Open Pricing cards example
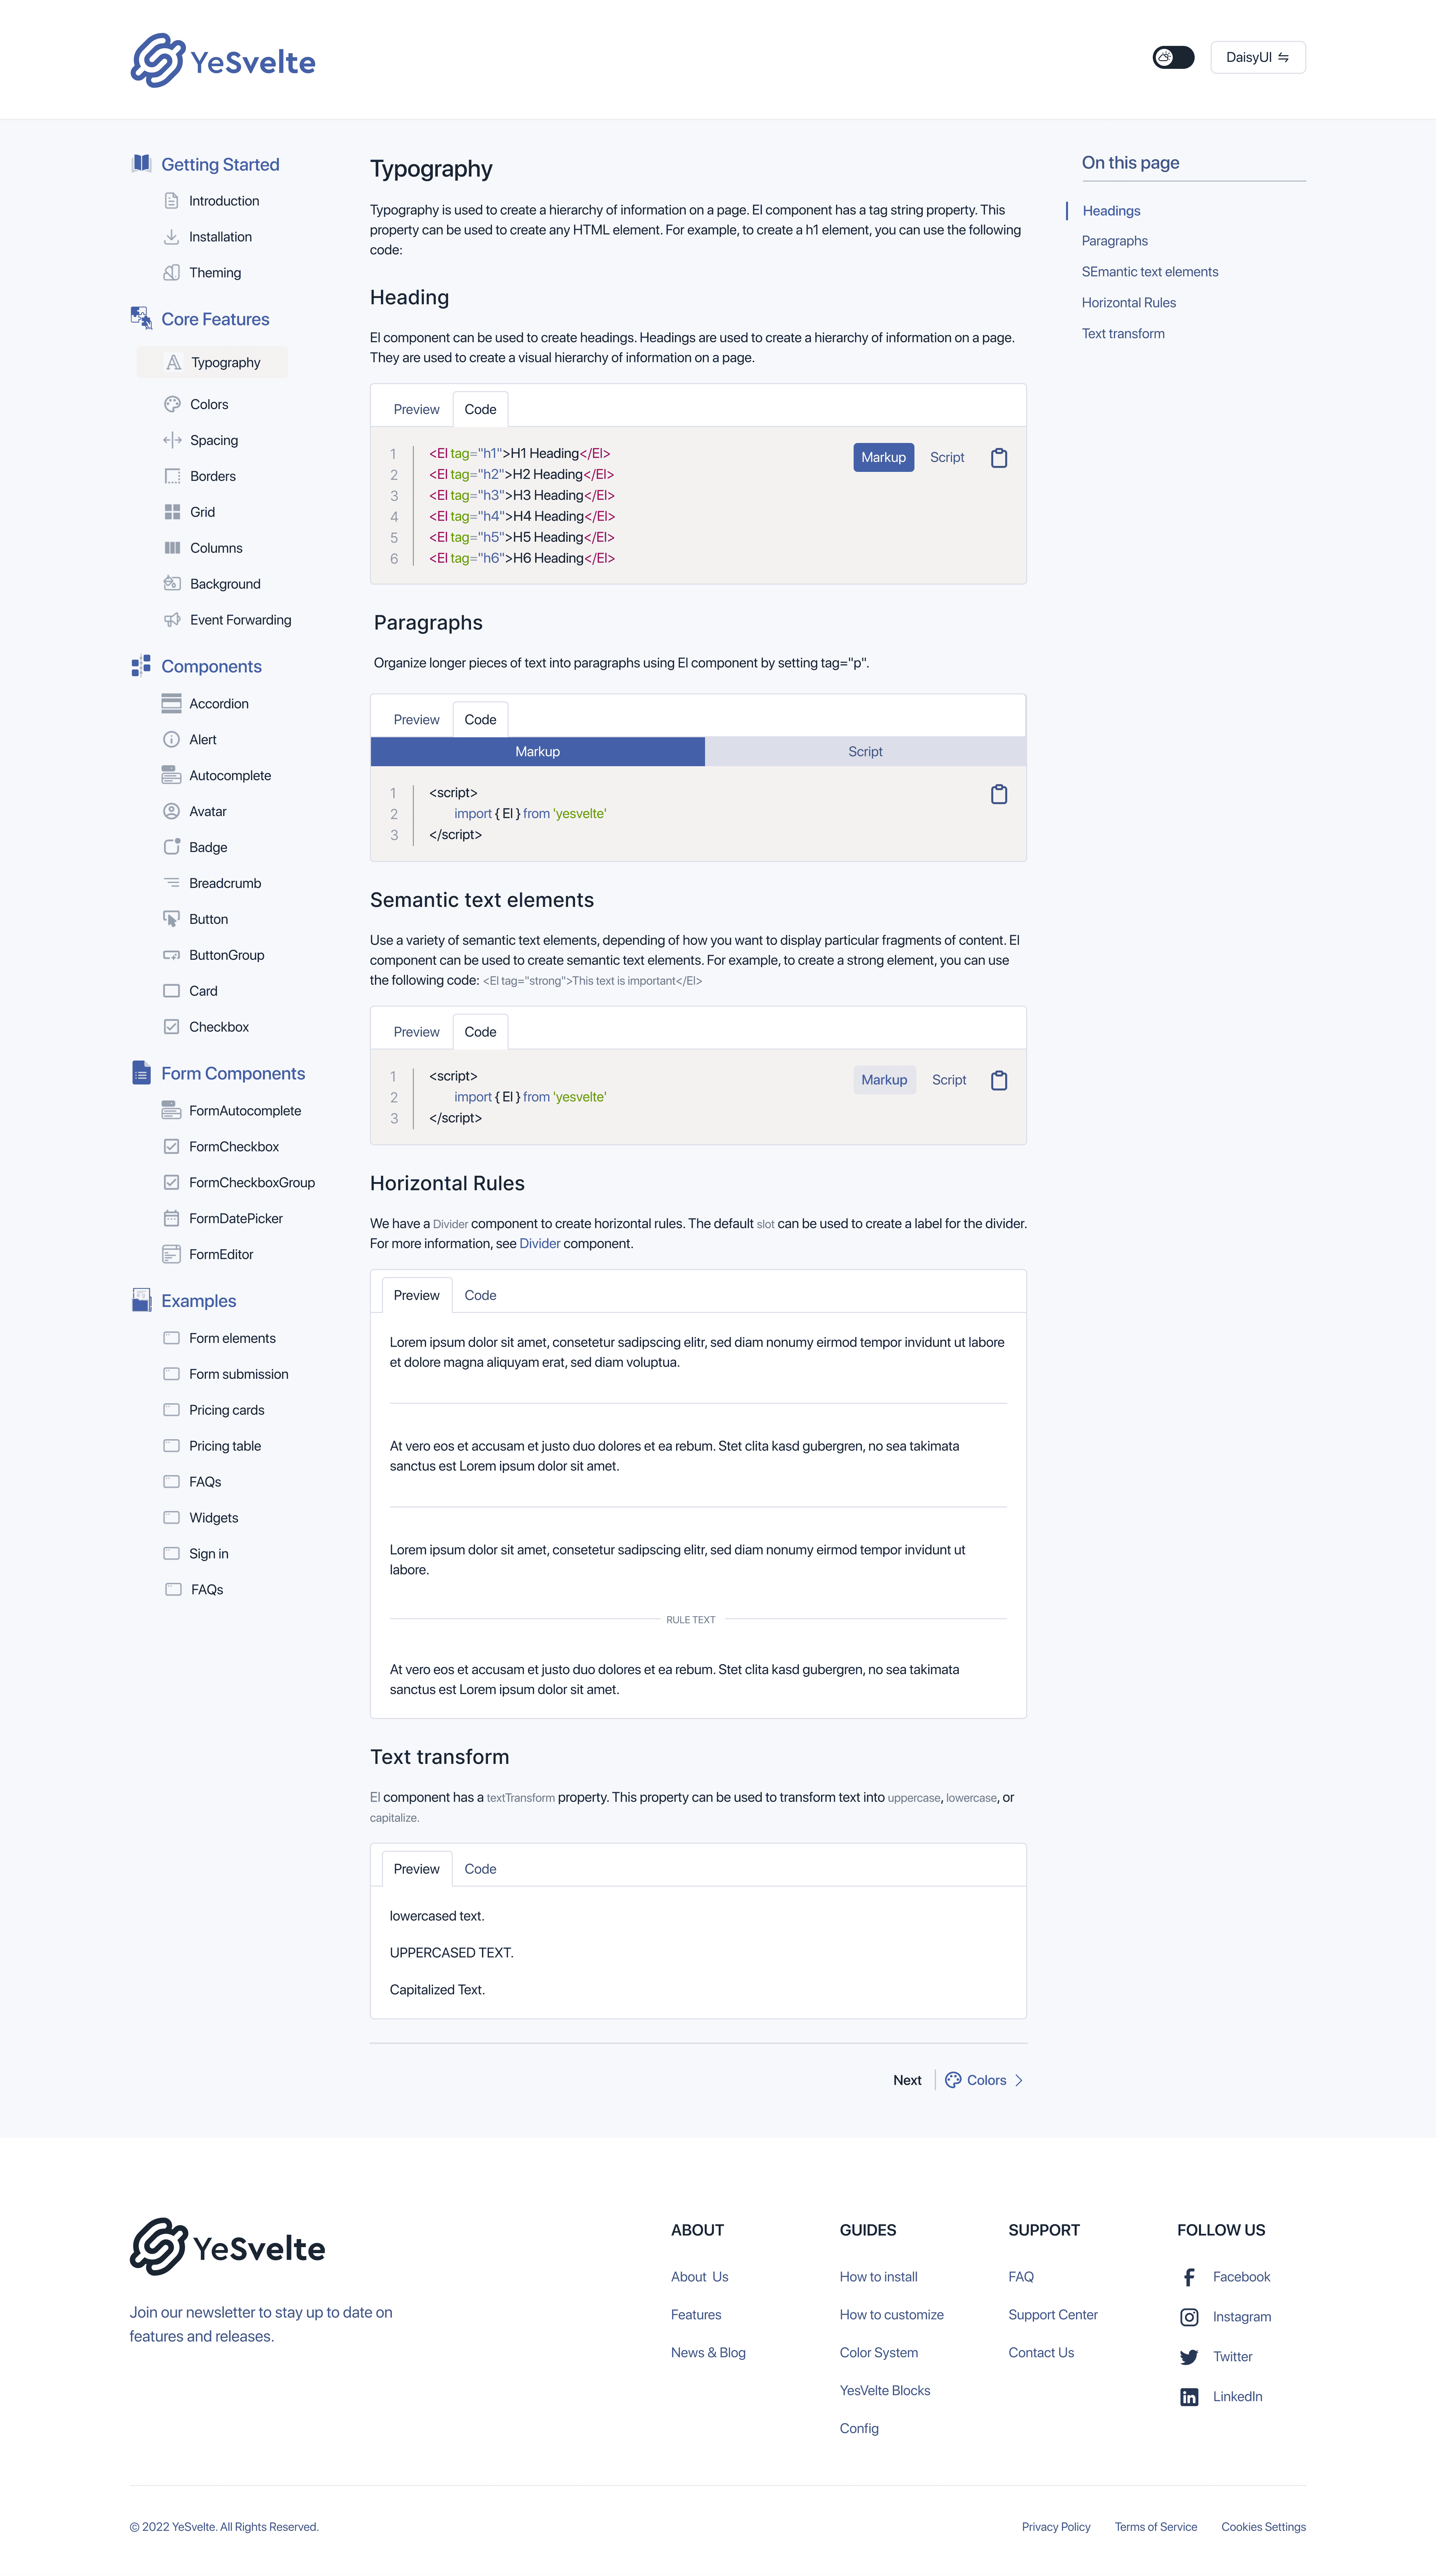This screenshot has width=1436, height=2576. 227,1410
